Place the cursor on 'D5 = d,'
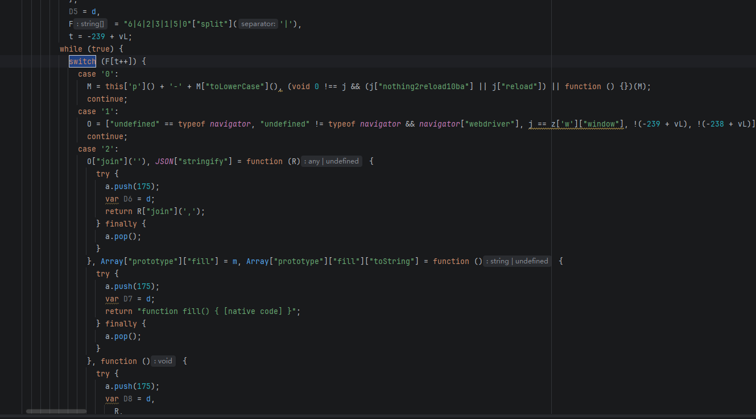 coord(85,11)
